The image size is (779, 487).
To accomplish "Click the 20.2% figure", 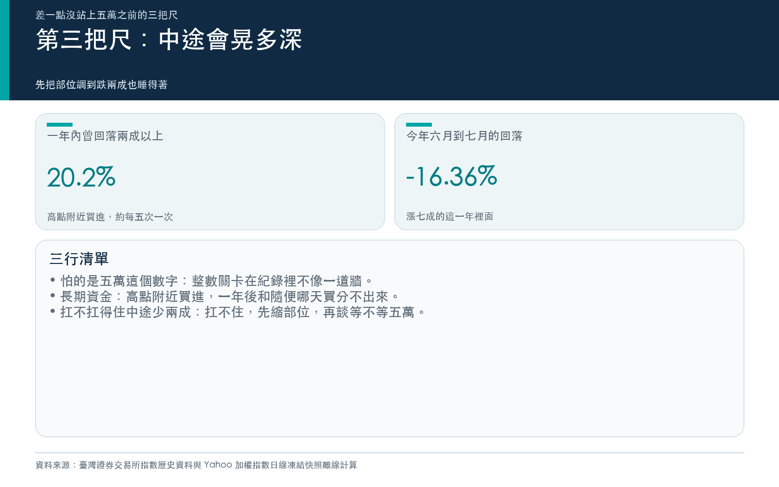I will point(81,177).
